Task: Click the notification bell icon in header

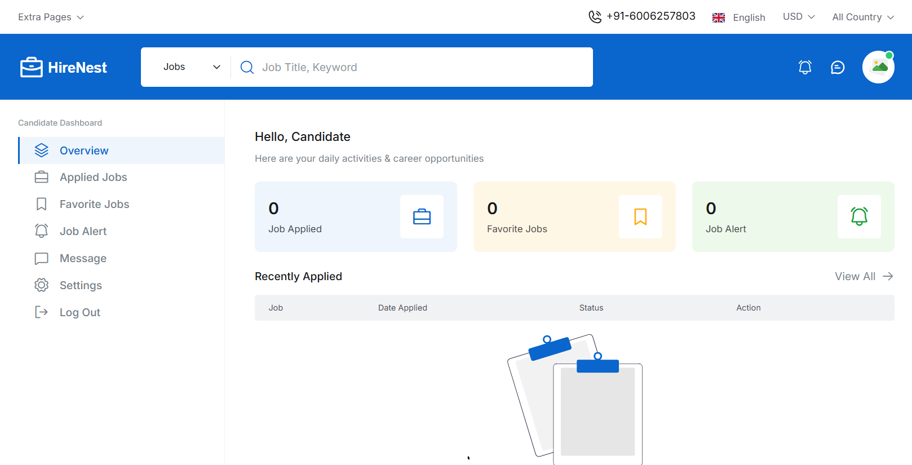Action: [x=805, y=68]
